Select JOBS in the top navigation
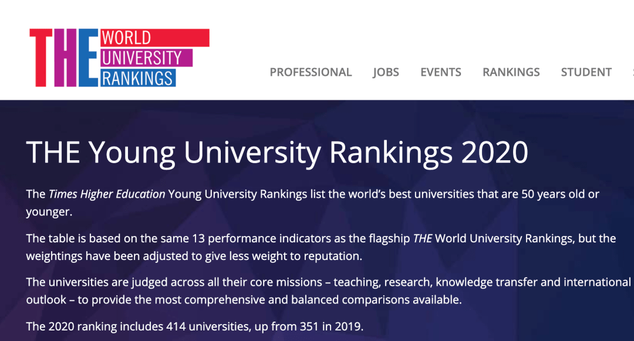This screenshot has width=634, height=341. (x=386, y=72)
